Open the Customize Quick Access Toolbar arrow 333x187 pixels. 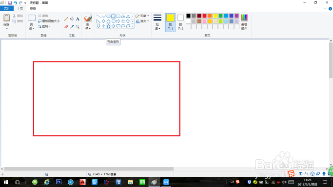(25, 3)
